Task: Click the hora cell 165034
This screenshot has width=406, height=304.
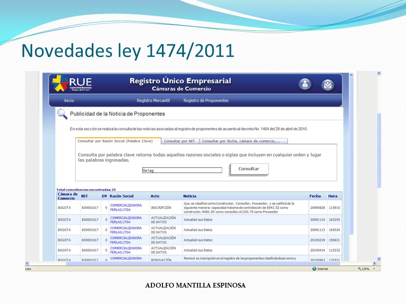Action: click(x=334, y=230)
